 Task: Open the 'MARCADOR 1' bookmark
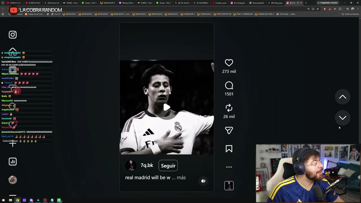[x=69, y=14]
